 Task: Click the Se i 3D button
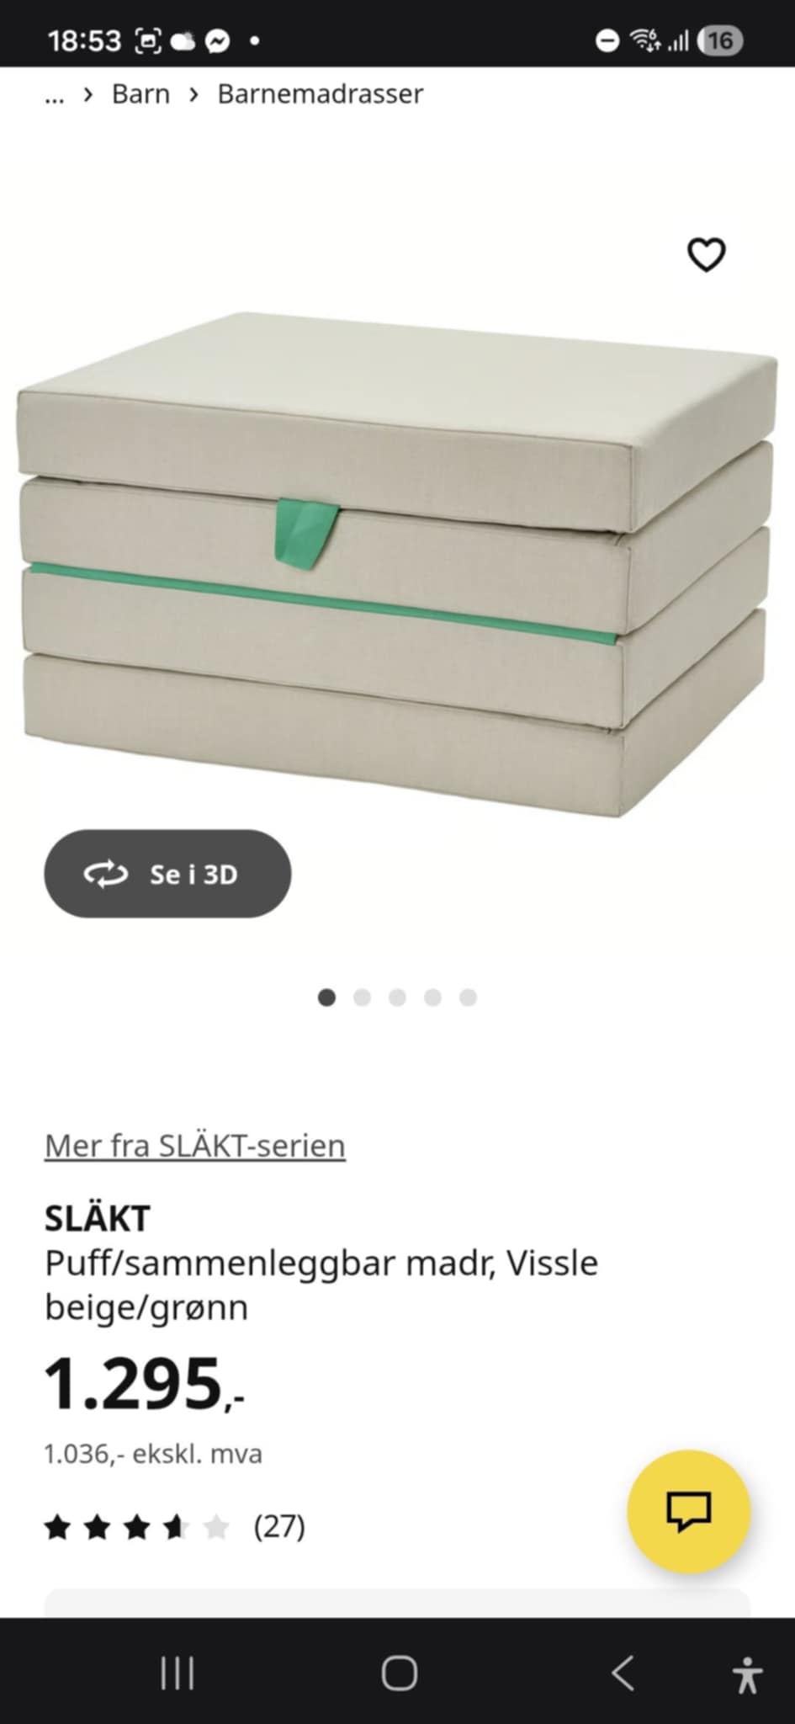(167, 874)
